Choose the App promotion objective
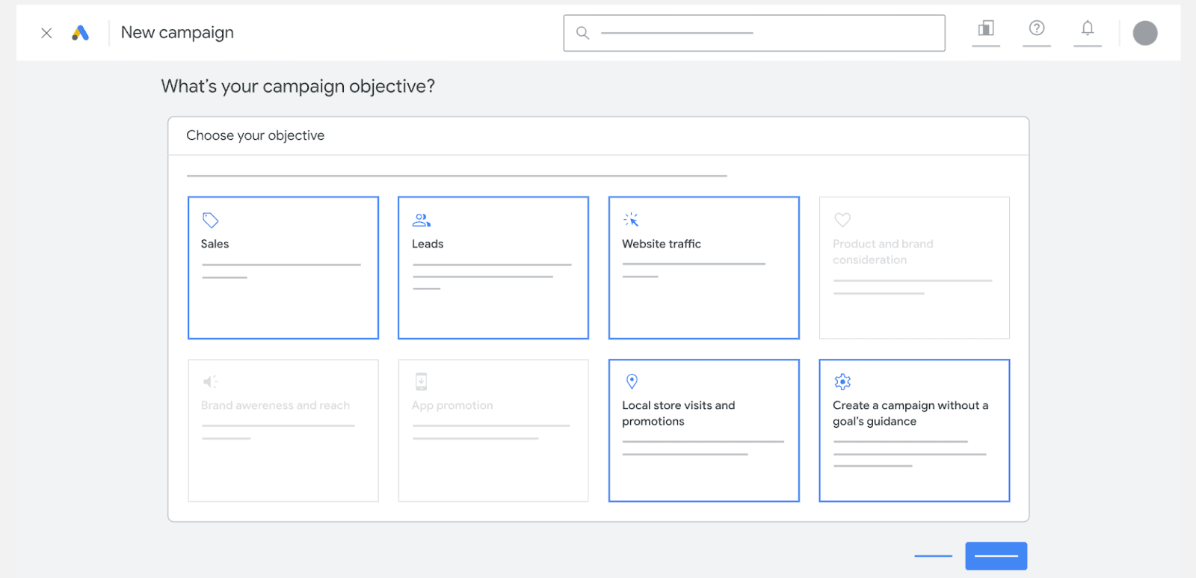 493,430
